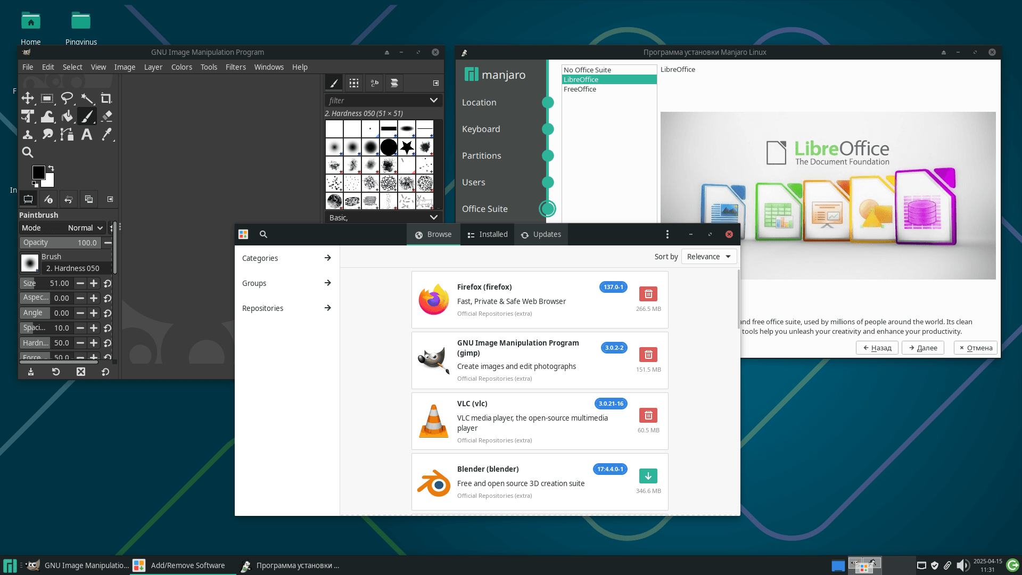Select the Paths tool
1022x575 pixels.
pos(67,134)
